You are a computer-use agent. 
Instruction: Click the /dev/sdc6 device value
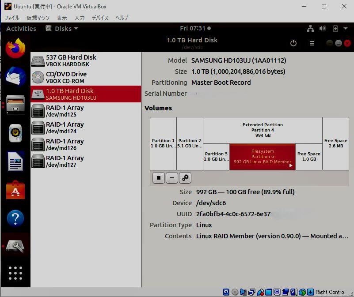(x=211, y=203)
